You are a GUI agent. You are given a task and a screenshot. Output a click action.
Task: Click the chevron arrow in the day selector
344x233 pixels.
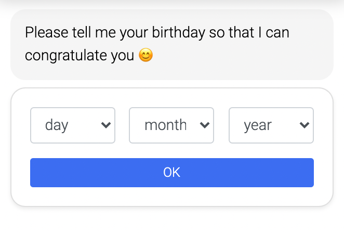[106, 125]
